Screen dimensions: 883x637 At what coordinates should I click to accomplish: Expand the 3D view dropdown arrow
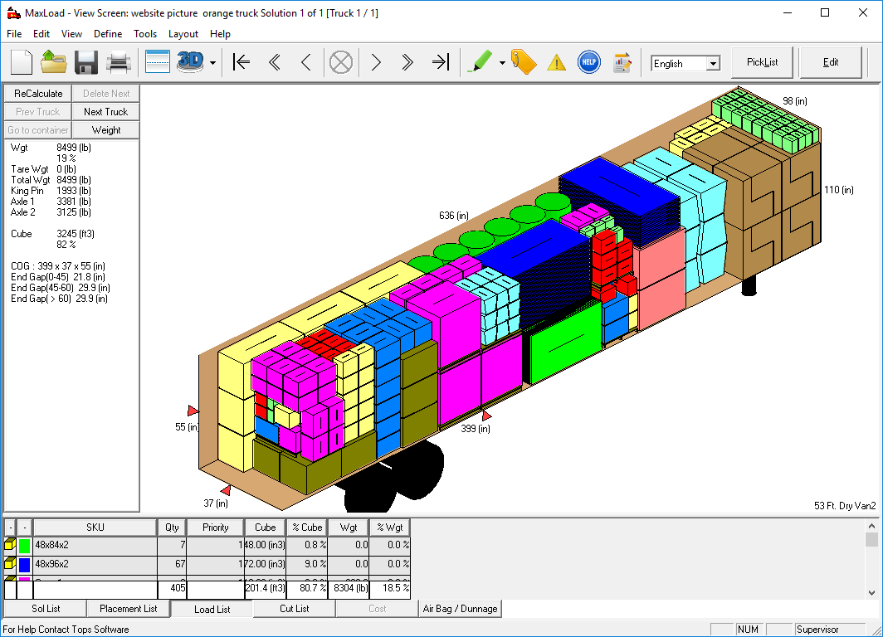213,63
